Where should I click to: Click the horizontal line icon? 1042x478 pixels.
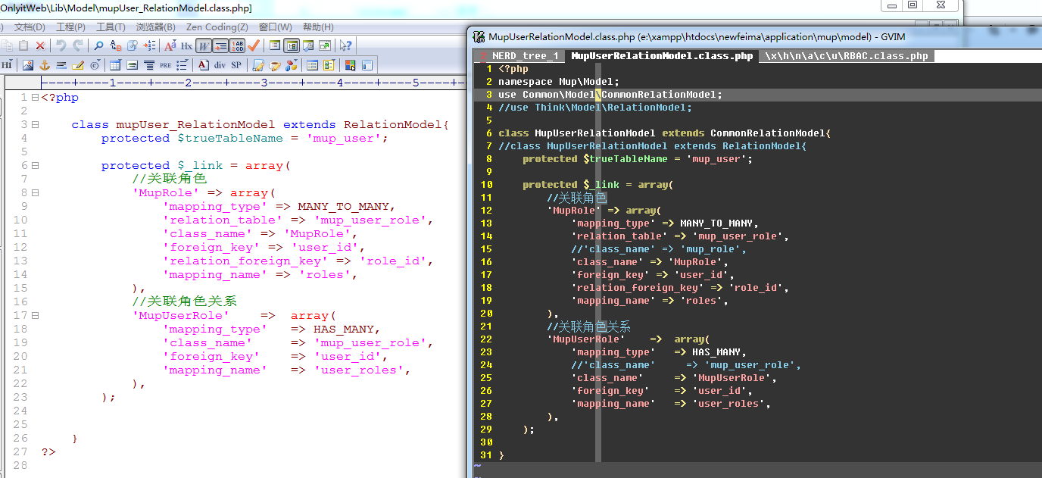(x=61, y=65)
